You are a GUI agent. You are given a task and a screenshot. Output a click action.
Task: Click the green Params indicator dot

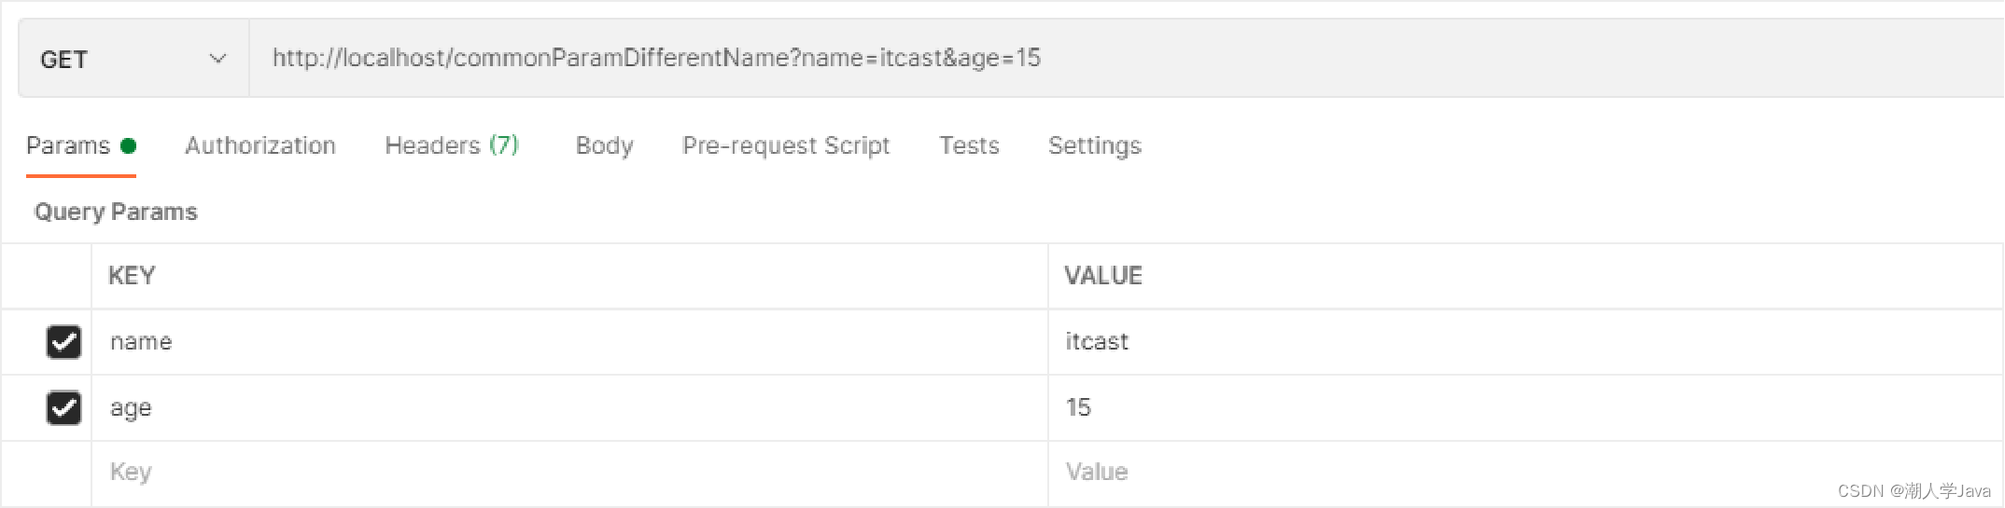[129, 145]
